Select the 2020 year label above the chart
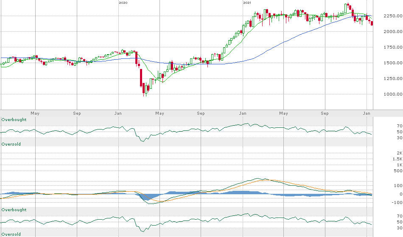The image size is (403, 237). tap(123, 3)
